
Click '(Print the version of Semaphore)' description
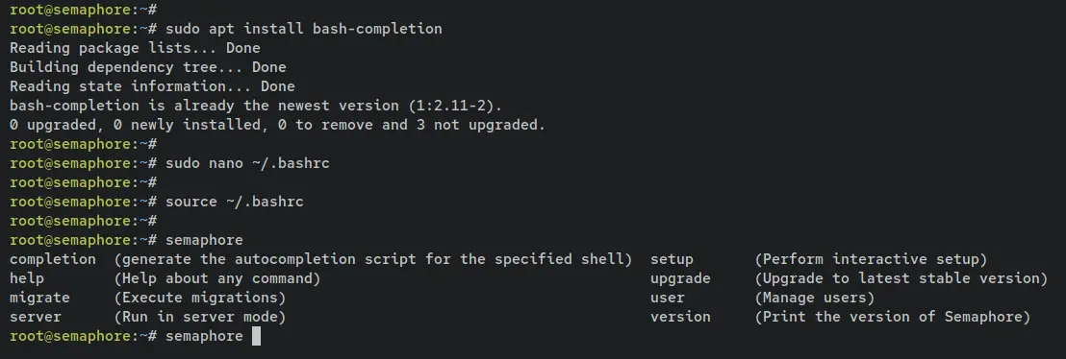(893, 316)
